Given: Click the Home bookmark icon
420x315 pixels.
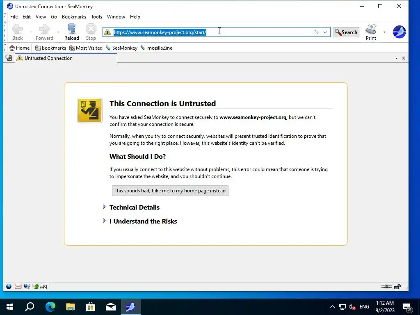Looking at the screenshot, I should [x=12, y=48].
